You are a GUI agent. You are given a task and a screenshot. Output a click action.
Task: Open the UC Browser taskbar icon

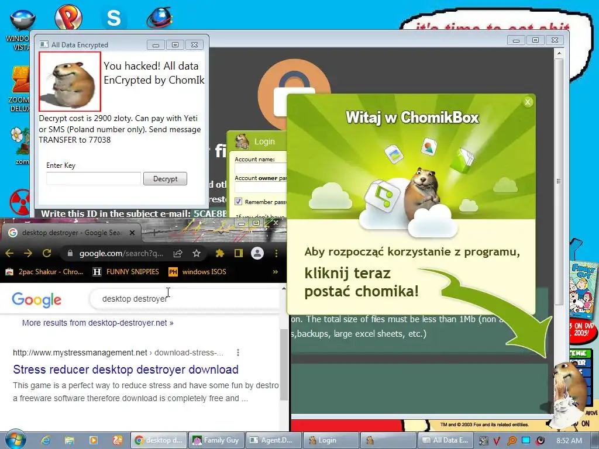point(117,440)
